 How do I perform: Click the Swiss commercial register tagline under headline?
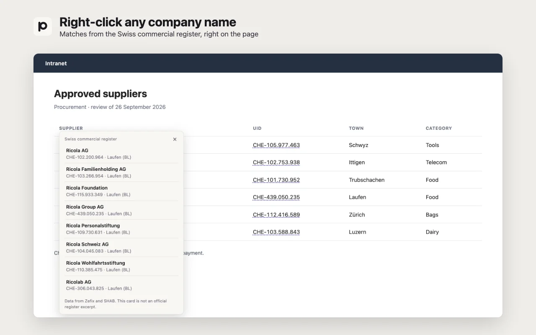pyautogui.click(x=159, y=34)
